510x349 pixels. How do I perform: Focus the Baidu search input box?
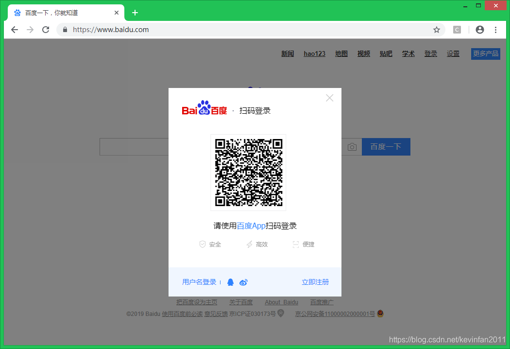click(134, 147)
